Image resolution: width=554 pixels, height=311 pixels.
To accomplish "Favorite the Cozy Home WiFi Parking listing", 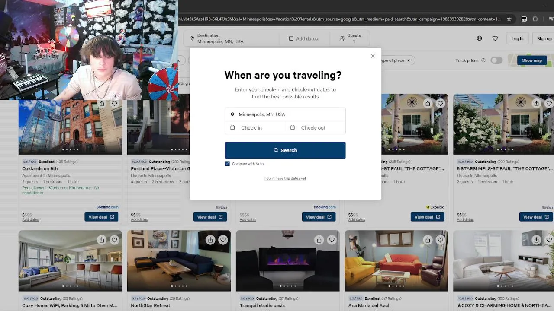I will (114, 240).
